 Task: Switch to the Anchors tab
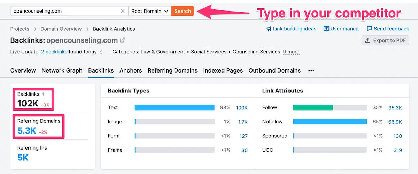(x=131, y=70)
